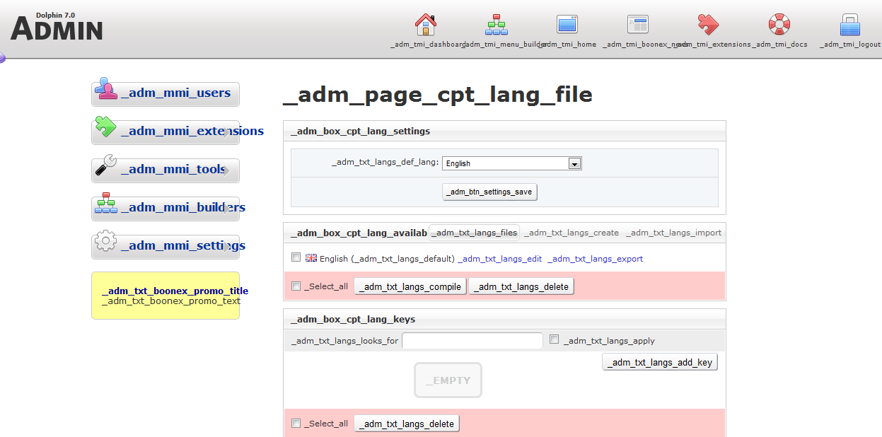Image resolution: width=882 pixels, height=437 pixels.
Task: Click the house dashboard icon
Action: pos(425,25)
